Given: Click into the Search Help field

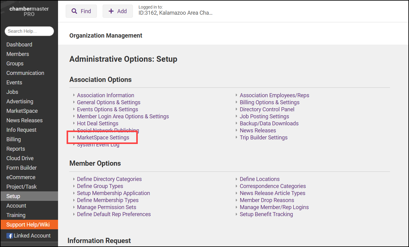Looking at the screenshot, I should point(29,31).
